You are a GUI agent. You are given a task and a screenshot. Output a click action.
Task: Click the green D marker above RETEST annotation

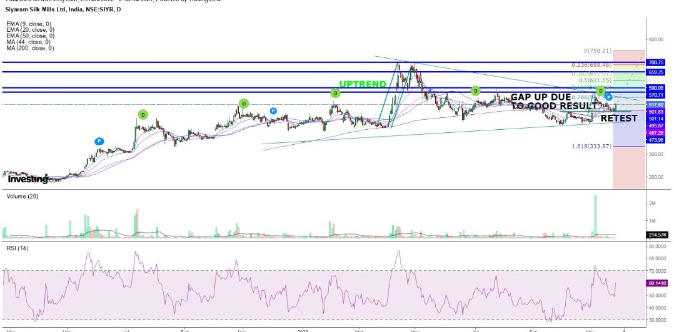(600, 91)
